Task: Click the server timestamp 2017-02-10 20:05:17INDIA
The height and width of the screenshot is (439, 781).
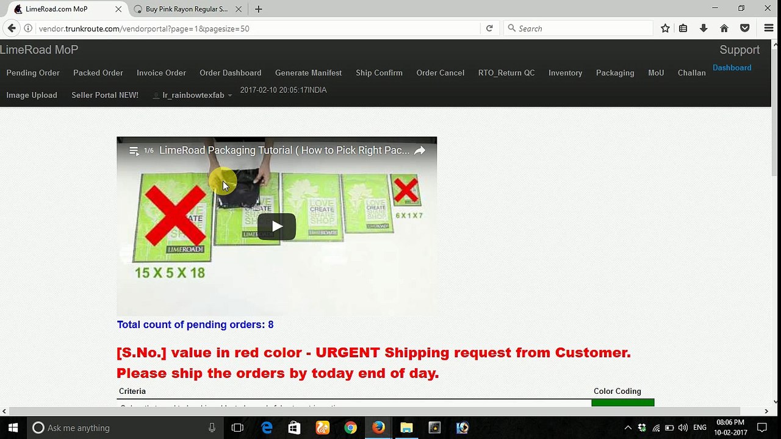Action: [283, 90]
